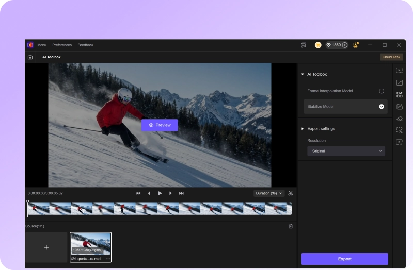Expand the Export settings section
This screenshot has width=413, height=270.
coord(303,129)
